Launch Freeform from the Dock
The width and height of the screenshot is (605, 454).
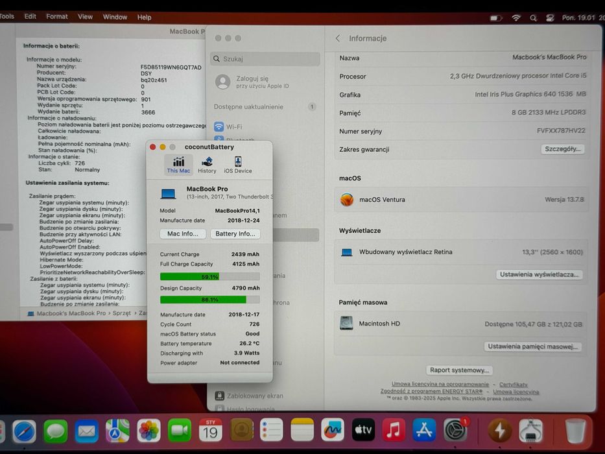click(x=333, y=429)
